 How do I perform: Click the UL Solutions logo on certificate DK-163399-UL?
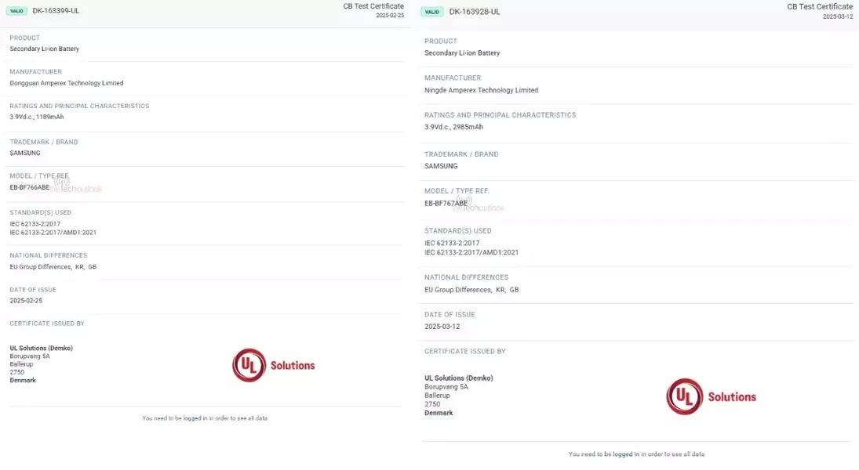(273, 365)
